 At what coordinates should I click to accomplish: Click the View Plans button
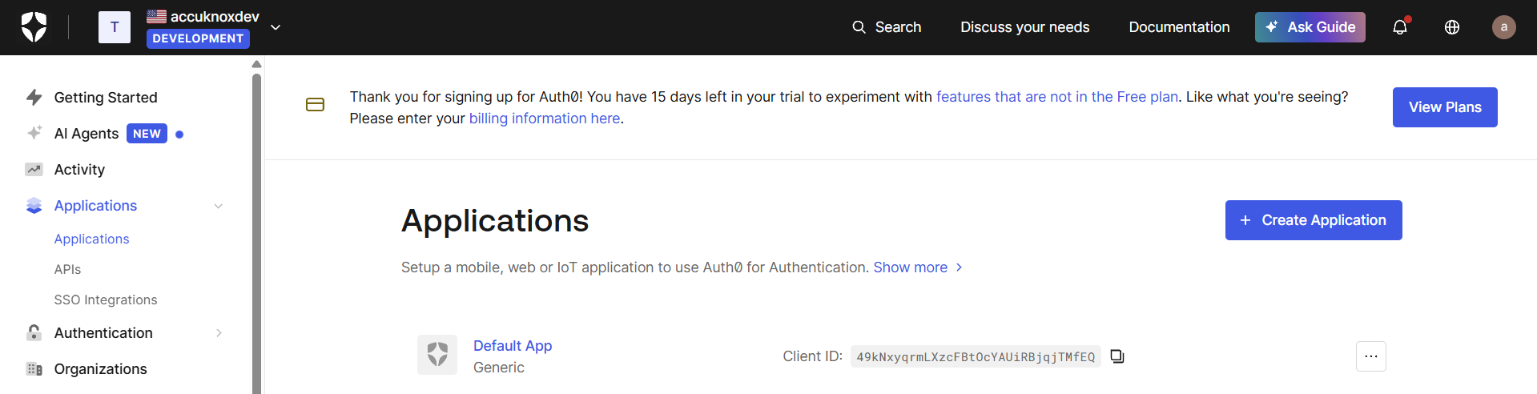coord(1444,107)
